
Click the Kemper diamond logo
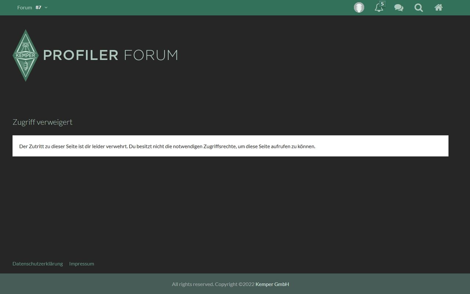(25, 55)
